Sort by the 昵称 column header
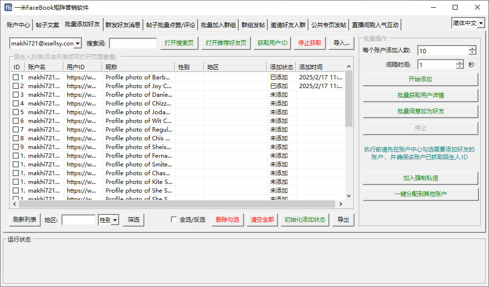Viewport: 489px width, 287px height. click(139, 67)
